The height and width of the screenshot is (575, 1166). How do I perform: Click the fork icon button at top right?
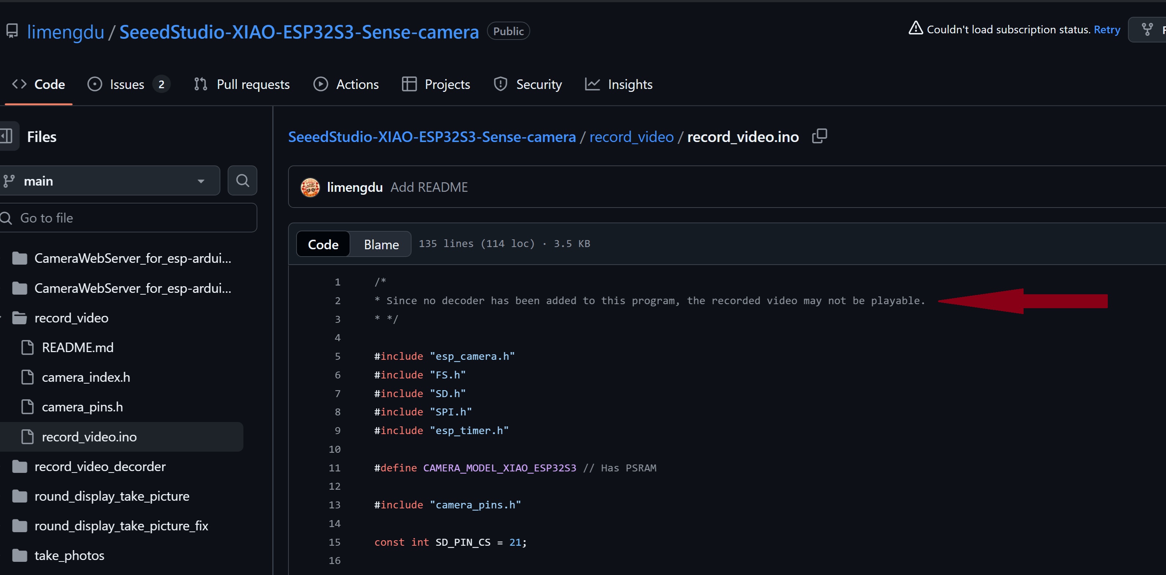point(1147,30)
